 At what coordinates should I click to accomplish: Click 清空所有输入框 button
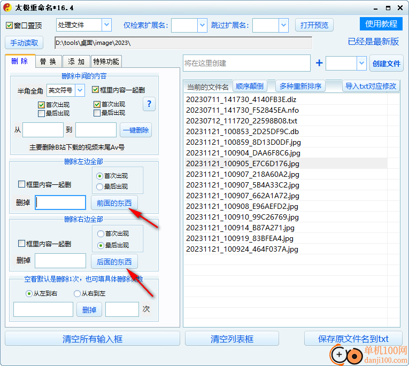[92, 339]
